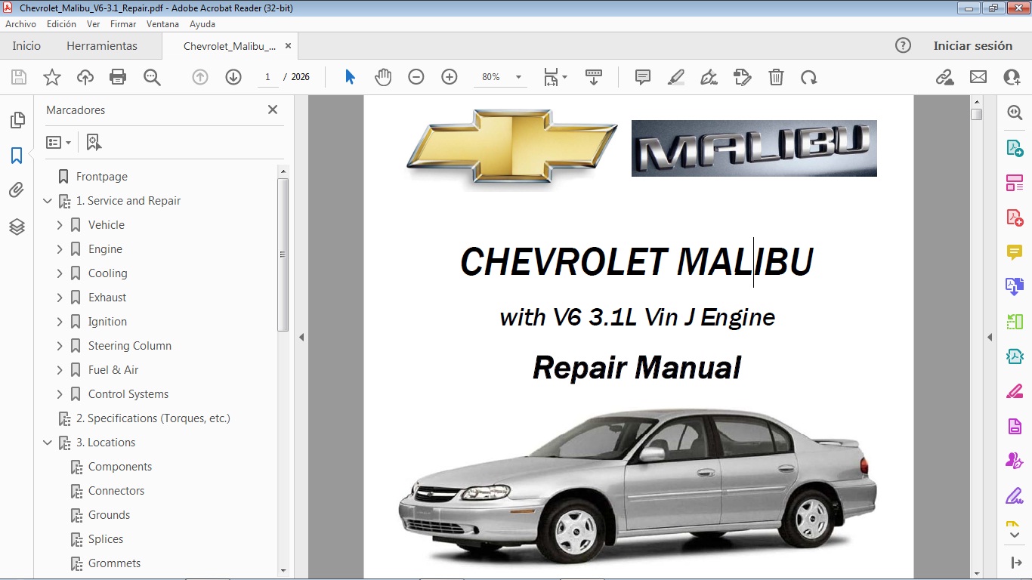Open the Frontpage bookmark
Screen dimensions: 1032x580
(102, 177)
